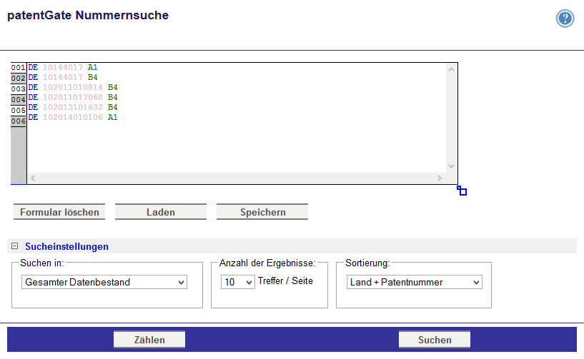The height and width of the screenshot is (359, 584).
Task: Click the Suchen button
Action: tap(435, 339)
